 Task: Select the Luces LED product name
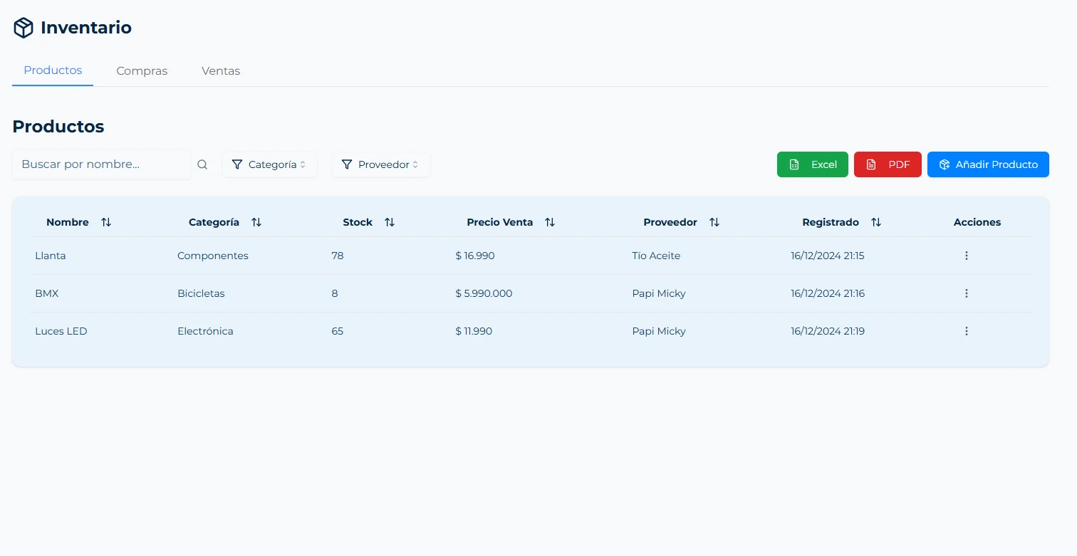(61, 331)
